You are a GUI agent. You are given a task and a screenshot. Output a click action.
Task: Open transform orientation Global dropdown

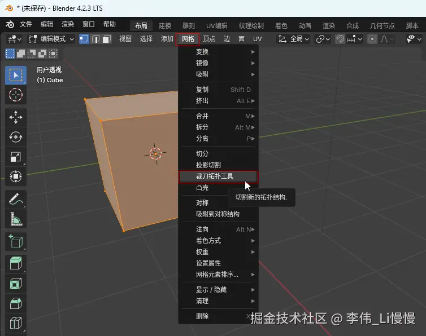coord(293,39)
